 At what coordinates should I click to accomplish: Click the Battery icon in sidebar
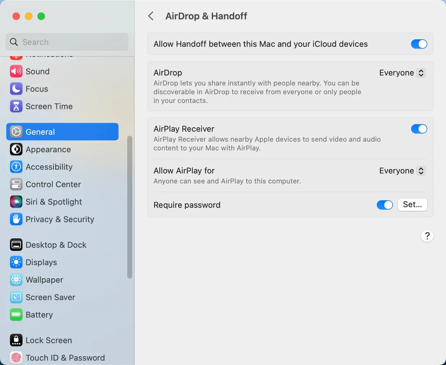(16, 314)
